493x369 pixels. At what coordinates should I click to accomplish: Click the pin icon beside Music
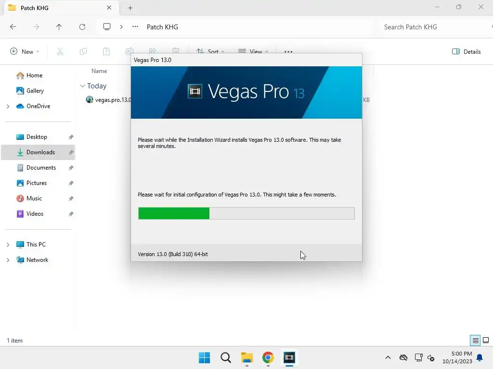[71, 198]
